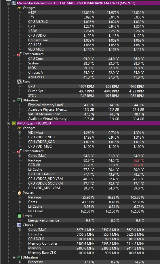Collapse the Clocks group
This screenshot has width=160, height=264.
coord(14,225)
